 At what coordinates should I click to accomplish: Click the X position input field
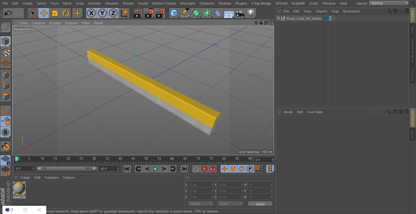(x=201, y=185)
